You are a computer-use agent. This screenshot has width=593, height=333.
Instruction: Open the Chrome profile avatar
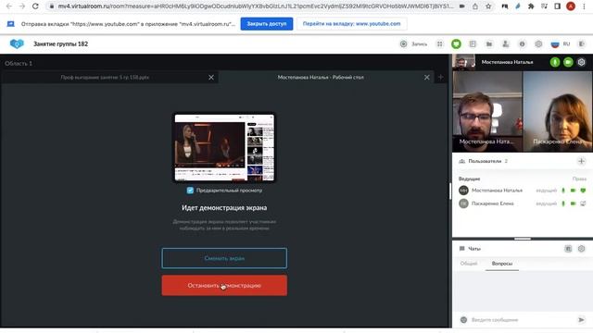[571, 6]
